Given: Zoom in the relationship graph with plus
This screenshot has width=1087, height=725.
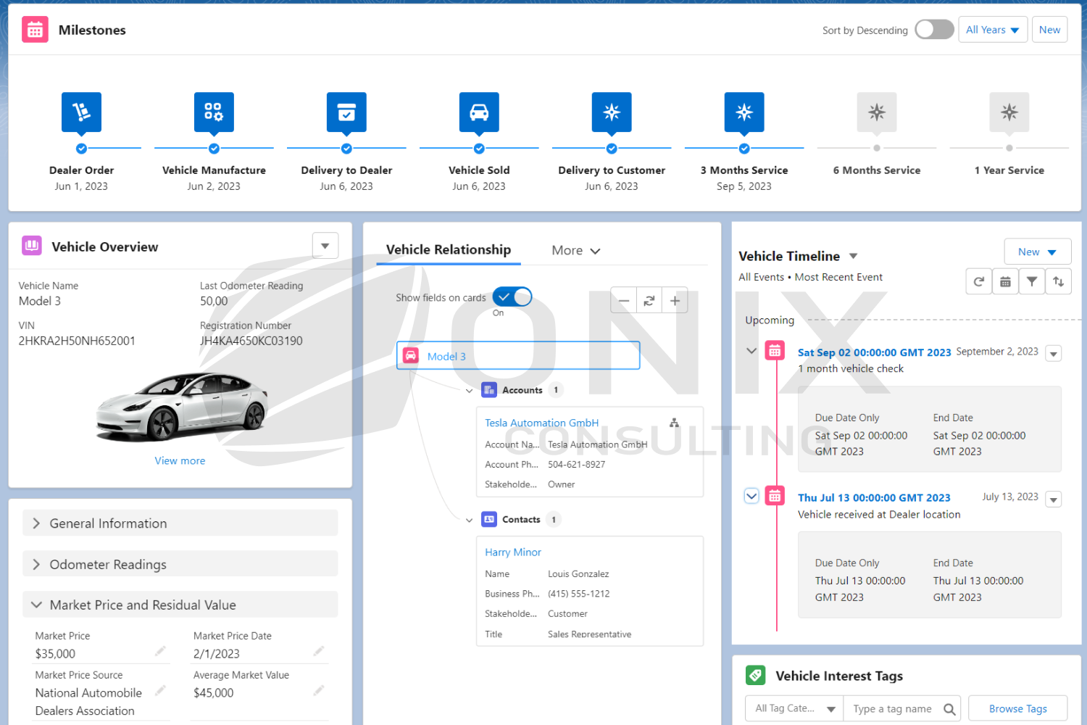Looking at the screenshot, I should (x=675, y=300).
